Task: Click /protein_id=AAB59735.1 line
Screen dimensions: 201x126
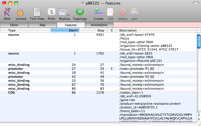Action: pos(138,107)
